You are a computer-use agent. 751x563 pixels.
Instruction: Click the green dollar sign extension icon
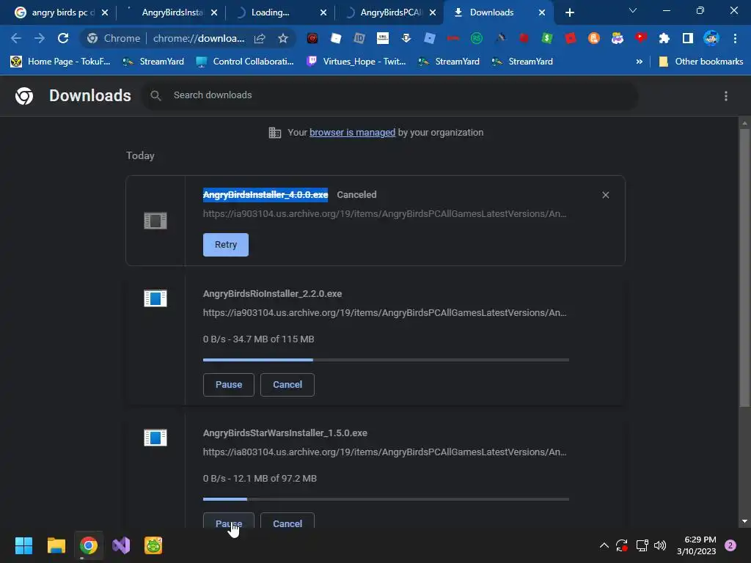[x=547, y=38]
